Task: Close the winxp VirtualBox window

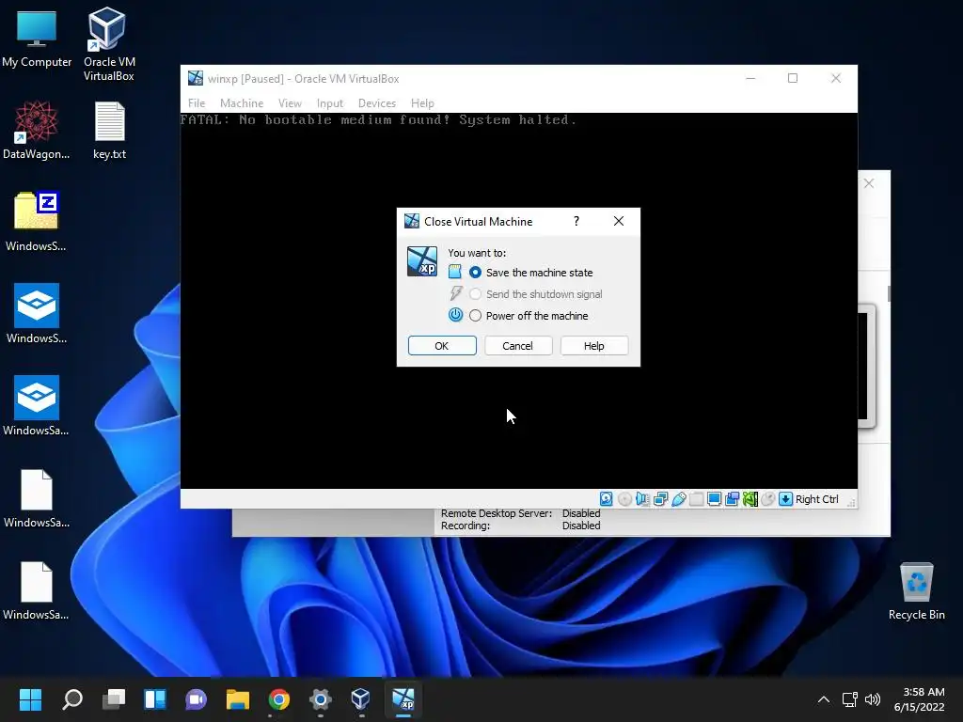Action: (x=836, y=78)
